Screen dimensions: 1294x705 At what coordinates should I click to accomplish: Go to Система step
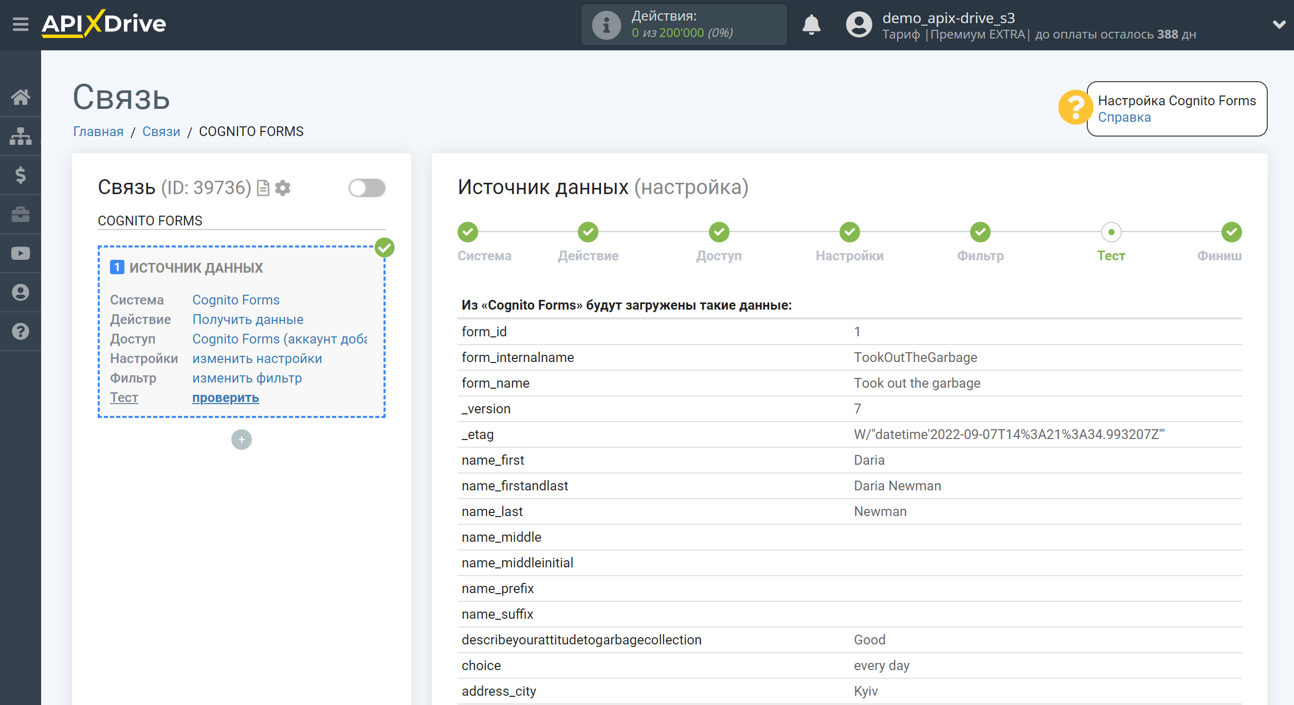[468, 232]
